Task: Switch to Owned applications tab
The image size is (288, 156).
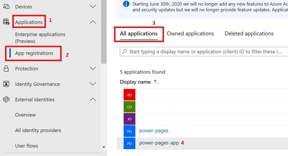Action: coord(190,34)
